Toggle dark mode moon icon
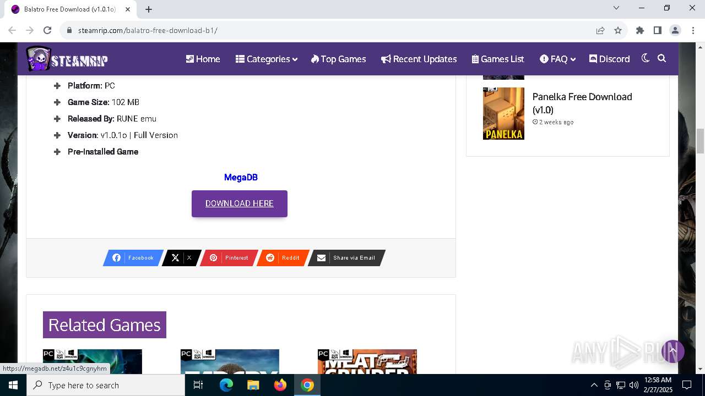Viewport: 705px width, 396px height. click(646, 58)
